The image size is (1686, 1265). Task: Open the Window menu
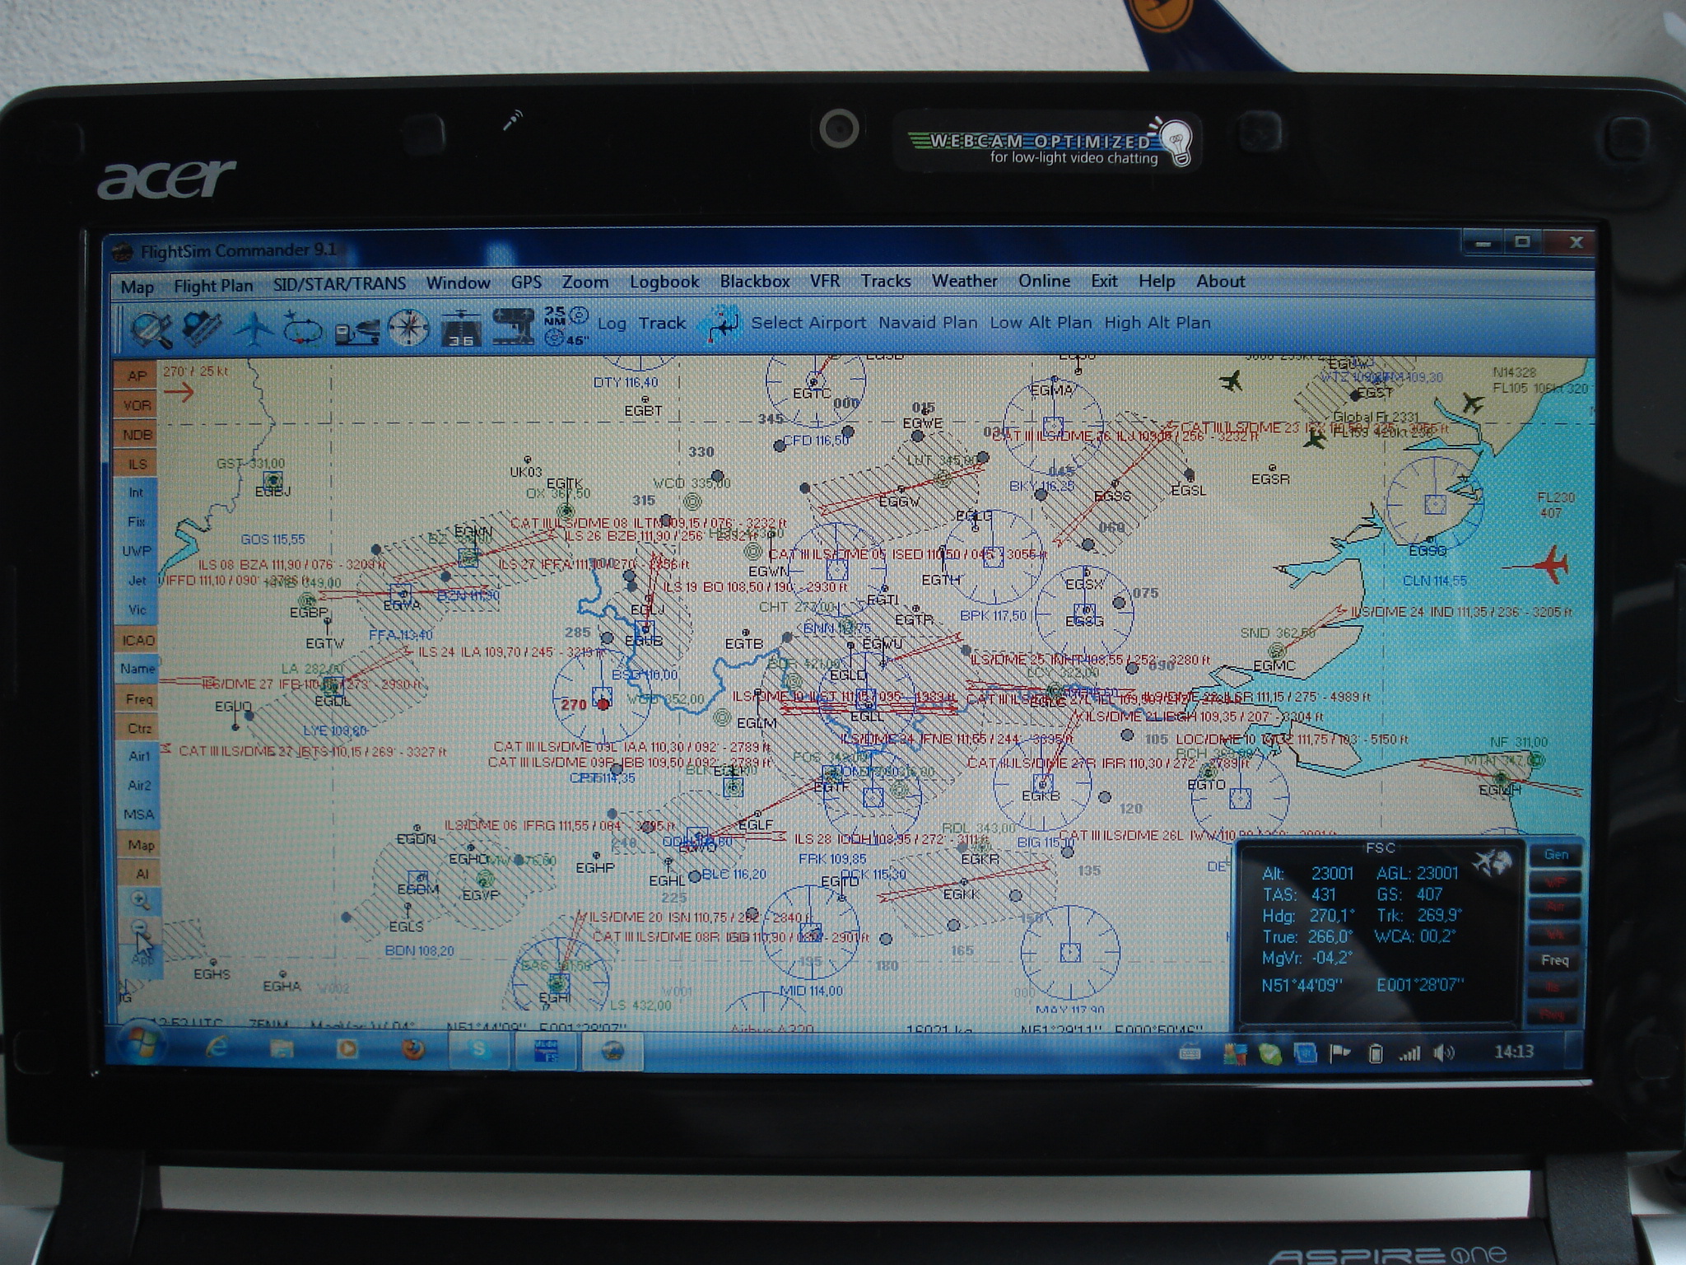(x=458, y=282)
